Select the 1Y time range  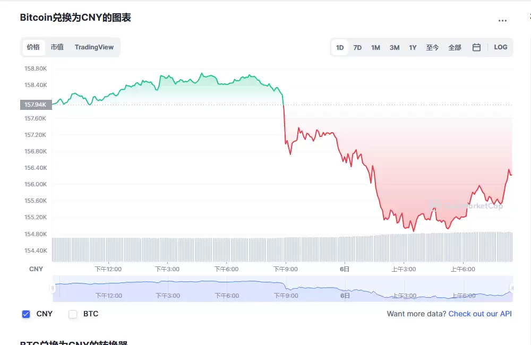(413, 47)
